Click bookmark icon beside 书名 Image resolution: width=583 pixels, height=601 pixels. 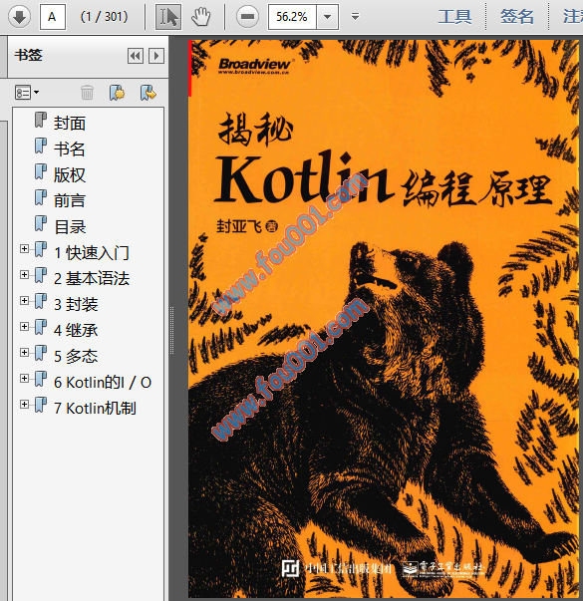[41, 146]
